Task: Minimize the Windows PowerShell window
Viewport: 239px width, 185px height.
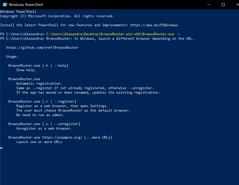Action: tap(209, 4)
